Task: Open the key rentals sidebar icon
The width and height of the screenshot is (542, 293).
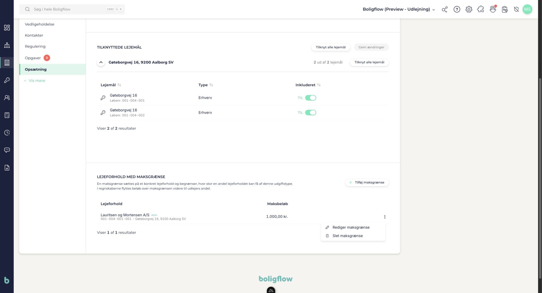Action: (7, 80)
